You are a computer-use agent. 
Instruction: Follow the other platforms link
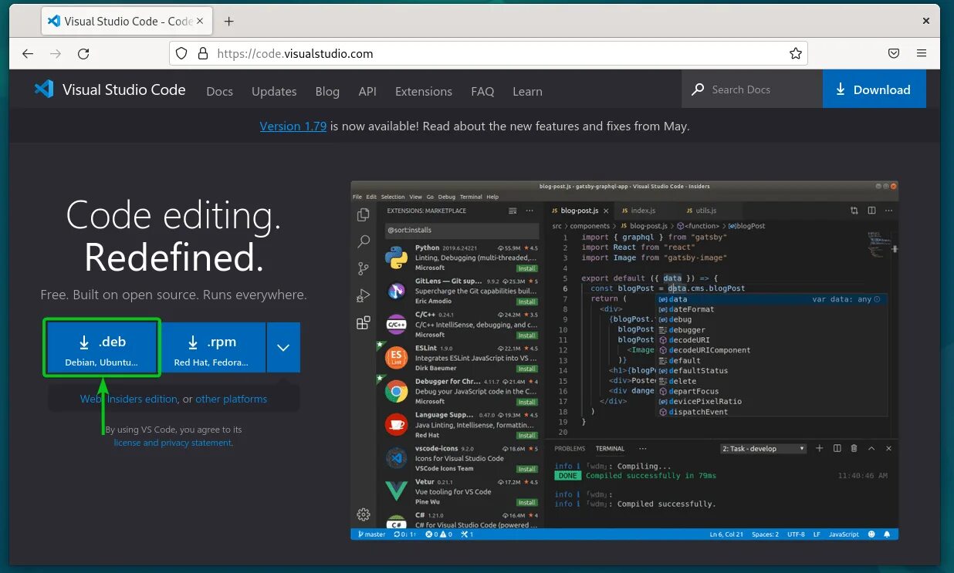coord(232,399)
